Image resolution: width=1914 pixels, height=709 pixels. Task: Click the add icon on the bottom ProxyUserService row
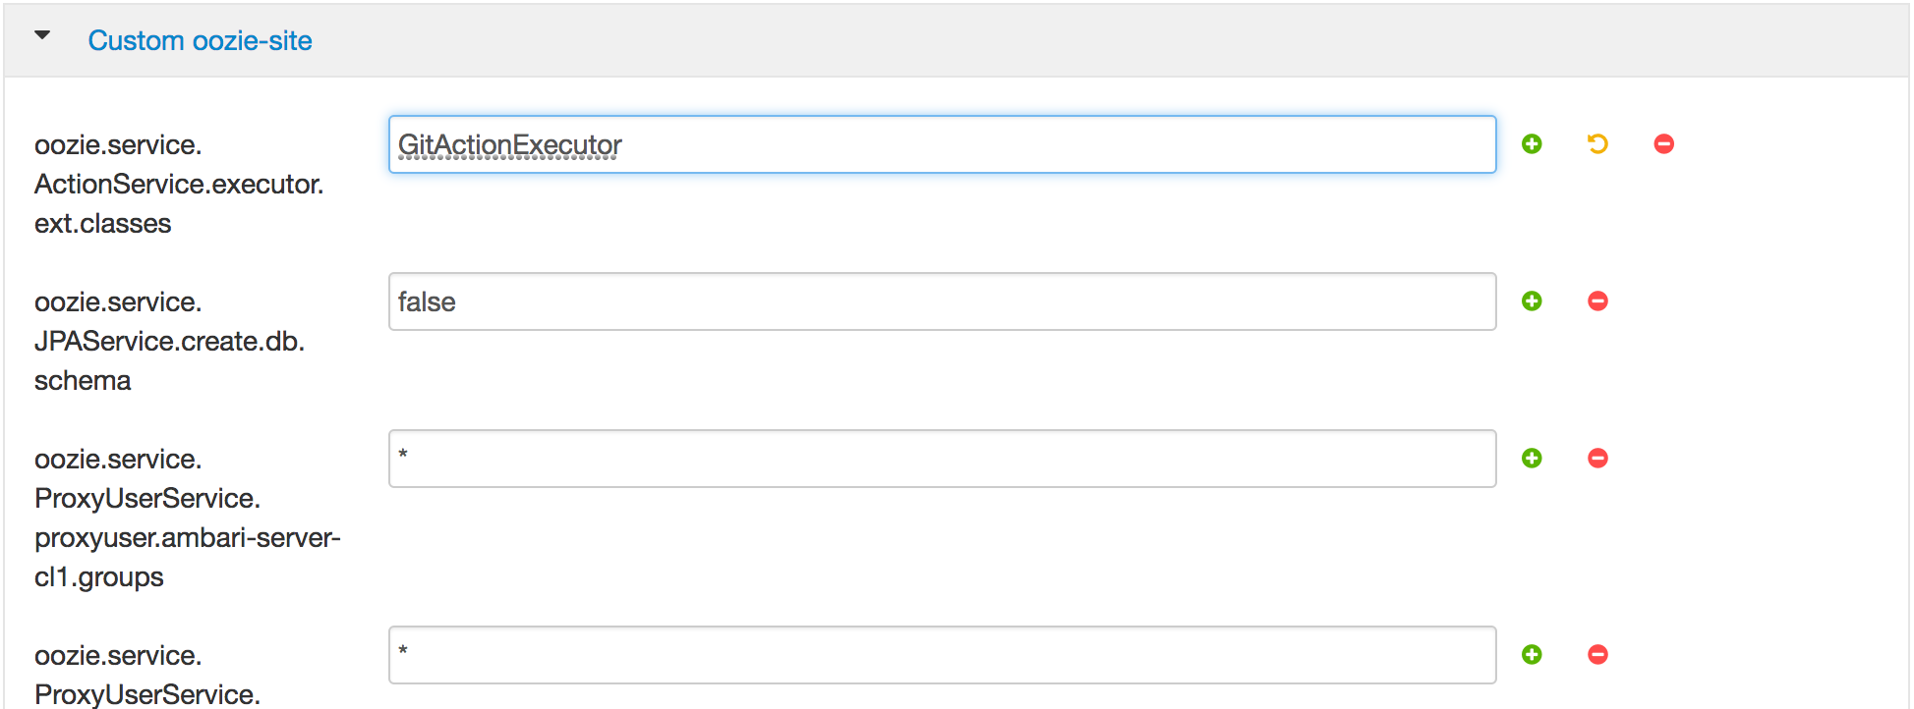pos(1532,654)
